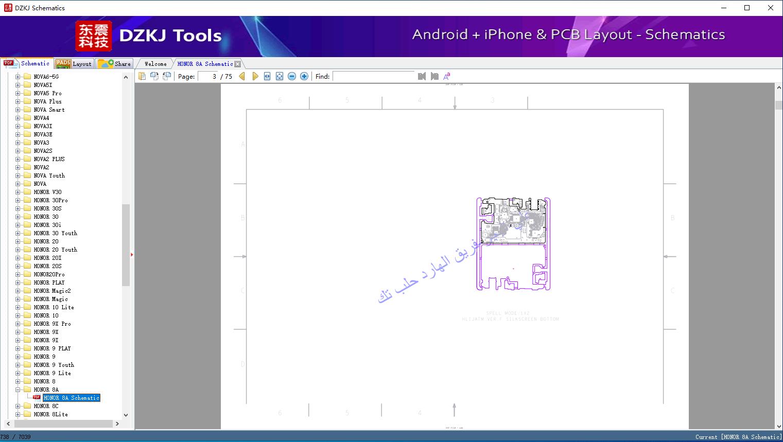Expand the HONOR 30 Youth folder
The width and height of the screenshot is (783, 442).
pos(18,233)
